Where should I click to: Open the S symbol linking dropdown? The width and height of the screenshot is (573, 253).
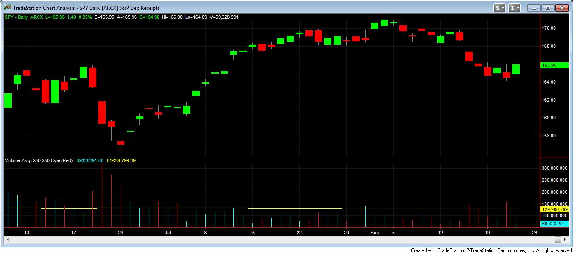pos(499,8)
